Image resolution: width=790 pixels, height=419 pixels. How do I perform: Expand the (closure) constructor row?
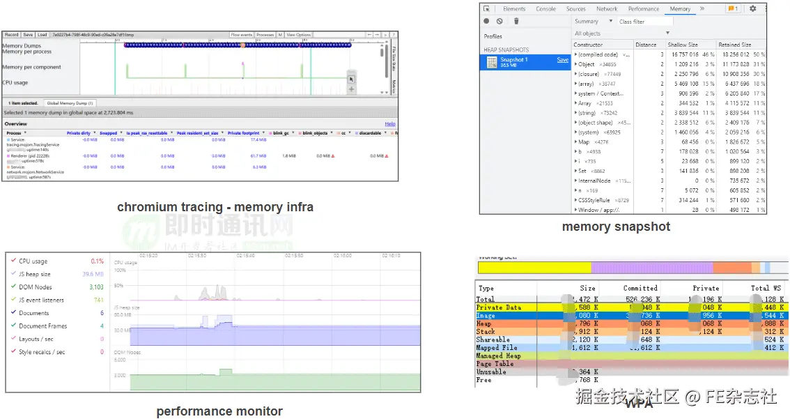pos(575,74)
